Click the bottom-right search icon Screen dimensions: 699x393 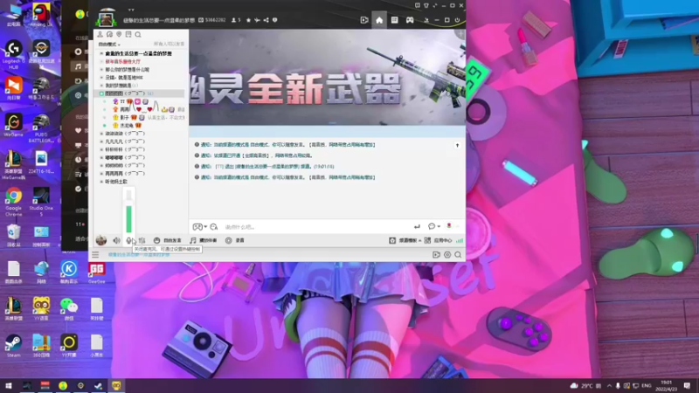(x=458, y=255)
